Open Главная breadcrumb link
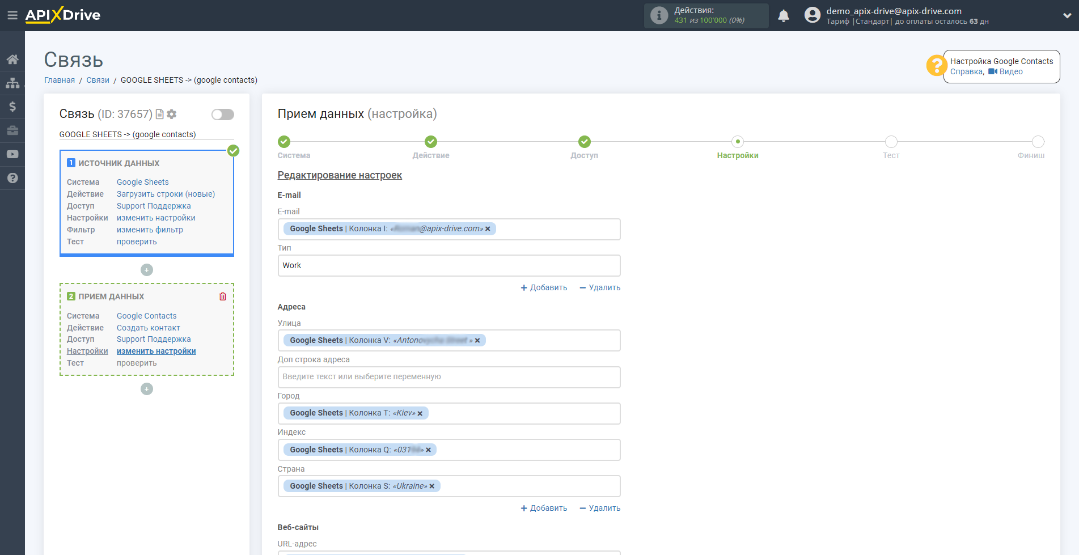Viewport: 1079px width, 555px height. (x=60, y=81)
